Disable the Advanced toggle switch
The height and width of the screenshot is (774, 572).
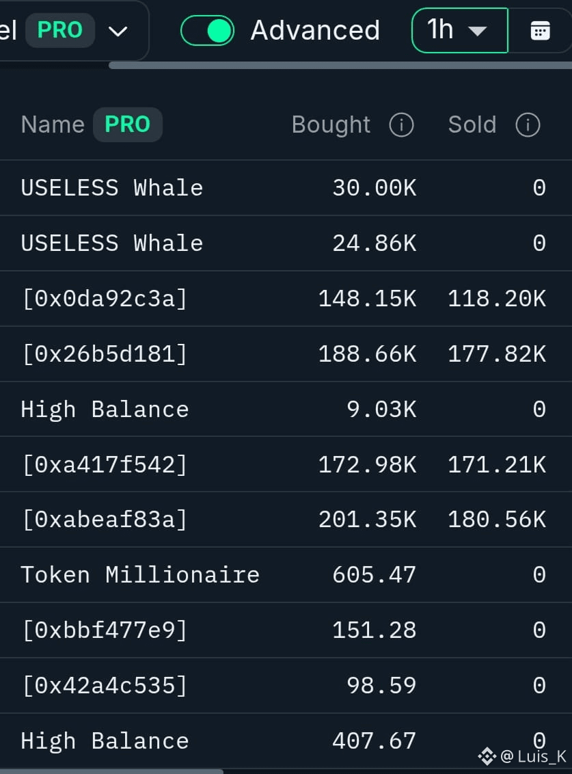(x=207, y=31)
